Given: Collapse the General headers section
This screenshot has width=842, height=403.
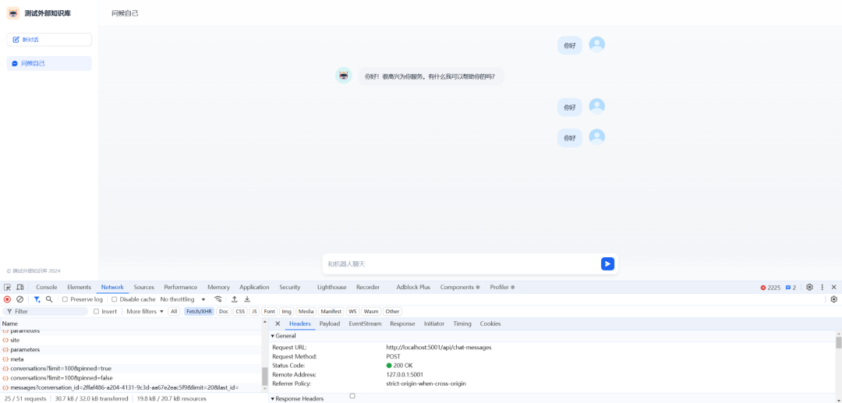Looking at the screenshot, I should pos(284,336).
